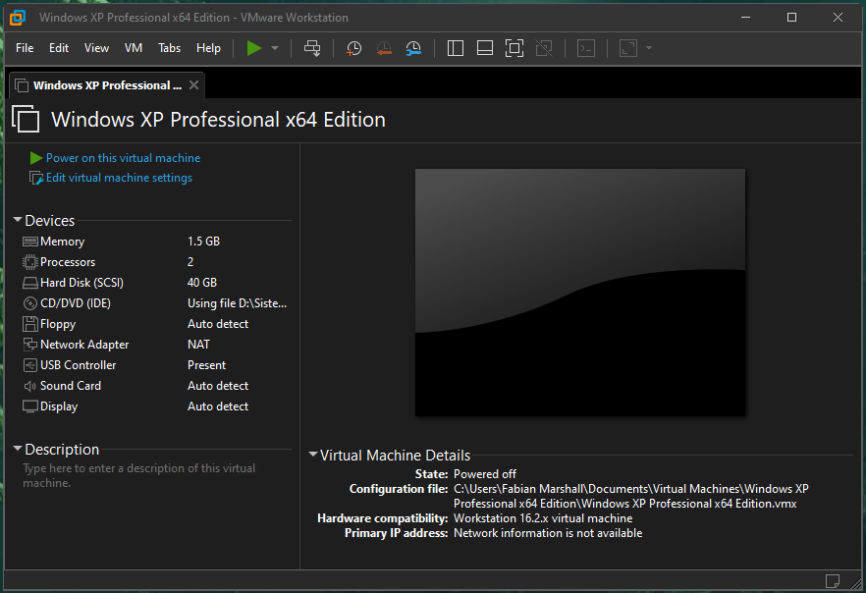Toggle the thumbnail bar view icon
This screenshot has width=866, height=593.
(485, 48)
